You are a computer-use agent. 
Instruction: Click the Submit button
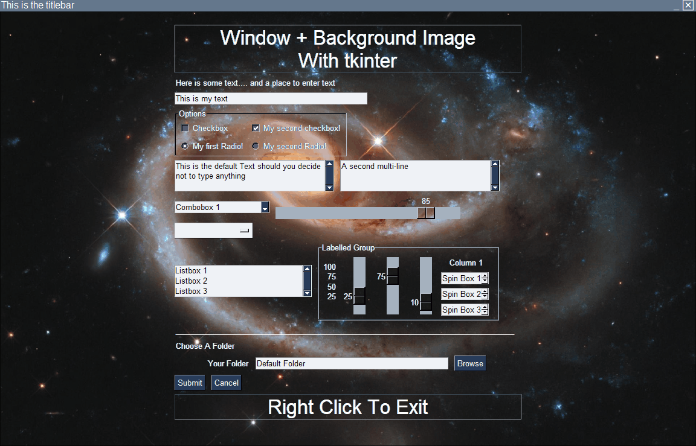click(190, 383)
